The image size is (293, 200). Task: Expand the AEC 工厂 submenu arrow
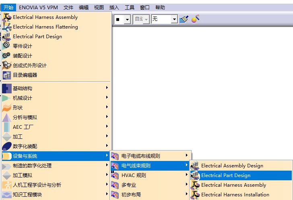click(x=107, y=126)
